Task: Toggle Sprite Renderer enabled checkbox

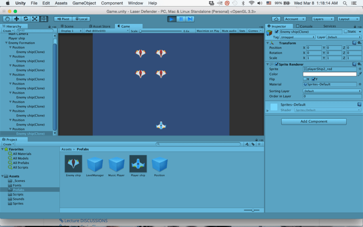Action: pos(277,64)
